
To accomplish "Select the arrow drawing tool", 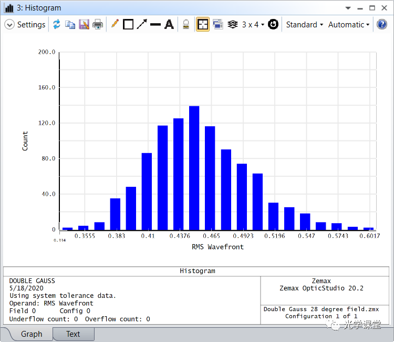I will (x=142, y=25).
